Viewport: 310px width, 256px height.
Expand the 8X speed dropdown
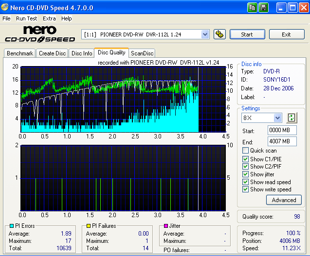click(277, 118)
